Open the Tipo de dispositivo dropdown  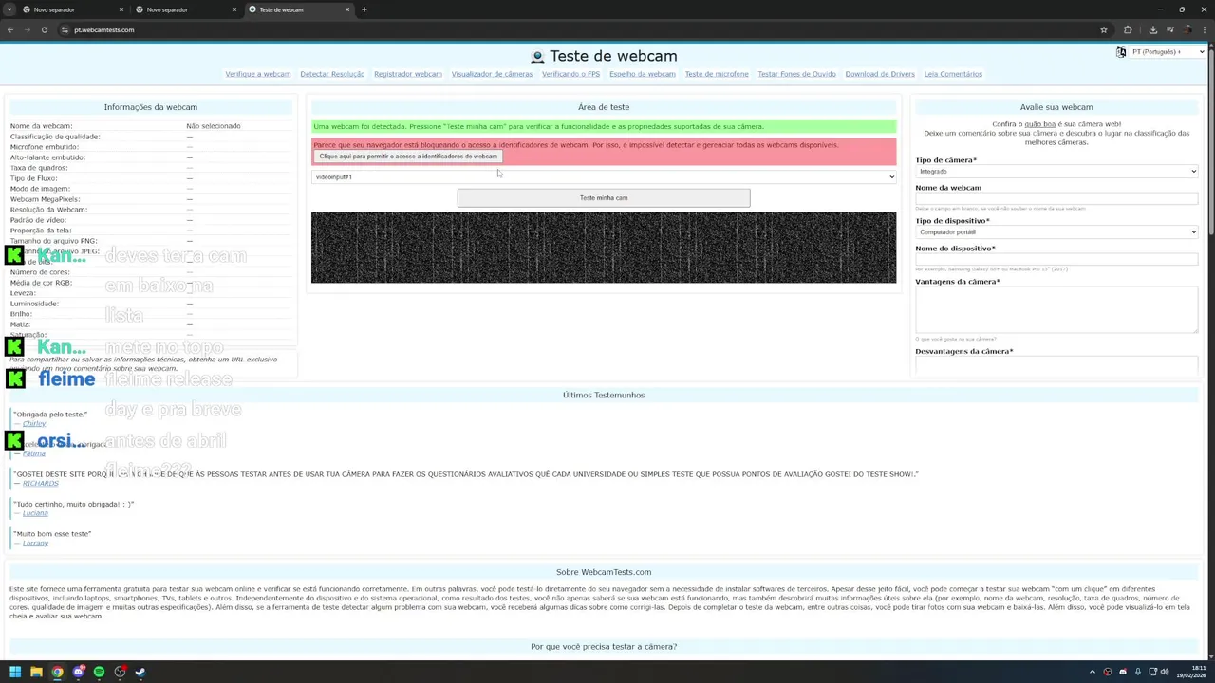click(x=1056, y=232)
